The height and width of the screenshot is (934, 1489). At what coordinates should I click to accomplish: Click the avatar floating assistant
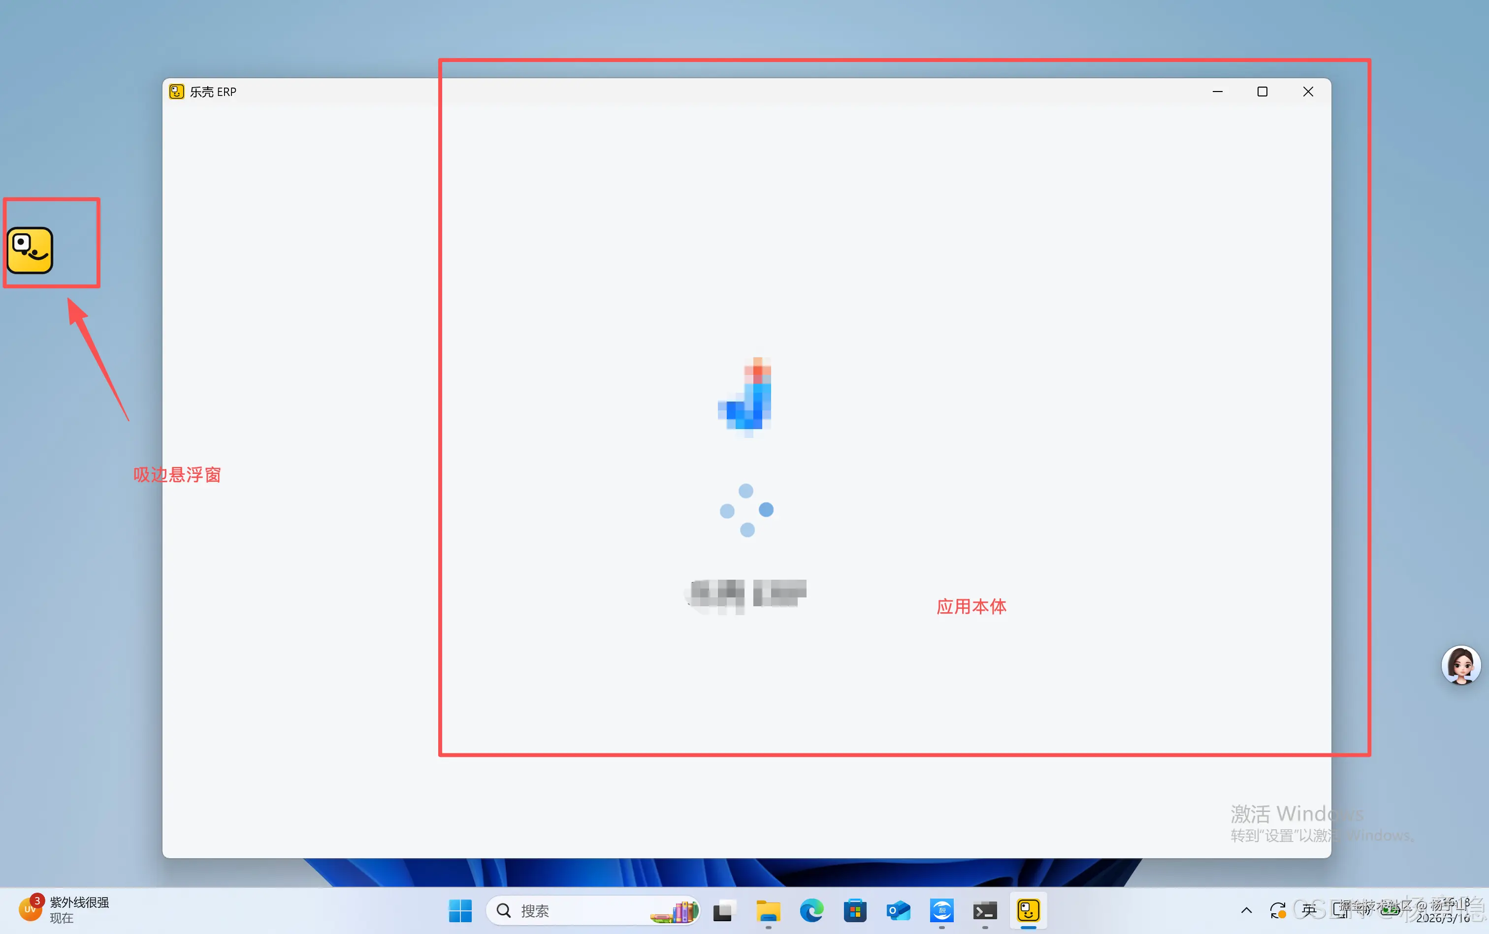coord(1460,665)
